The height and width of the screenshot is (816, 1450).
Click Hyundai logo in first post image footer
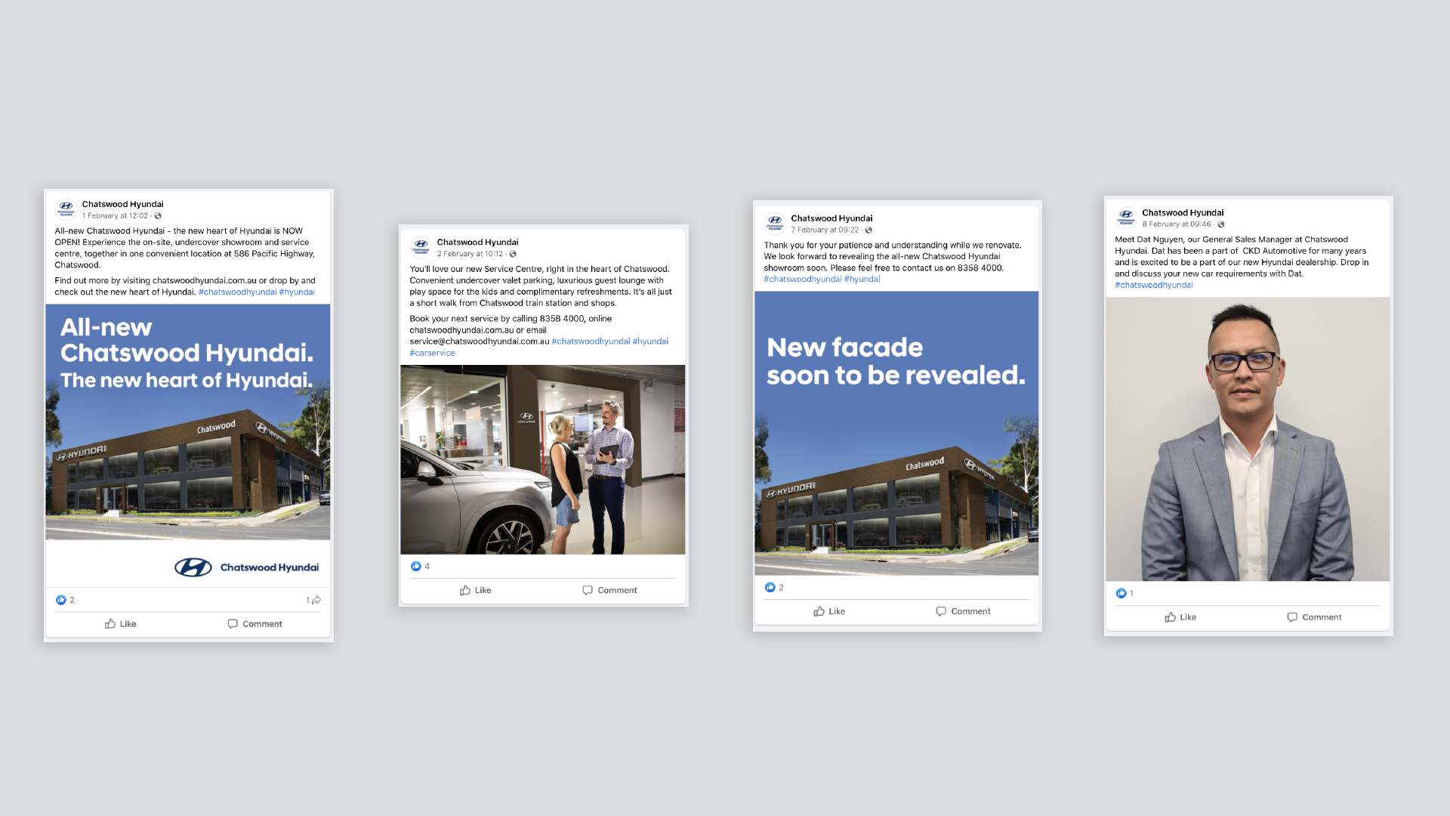[x=193, y=567]
